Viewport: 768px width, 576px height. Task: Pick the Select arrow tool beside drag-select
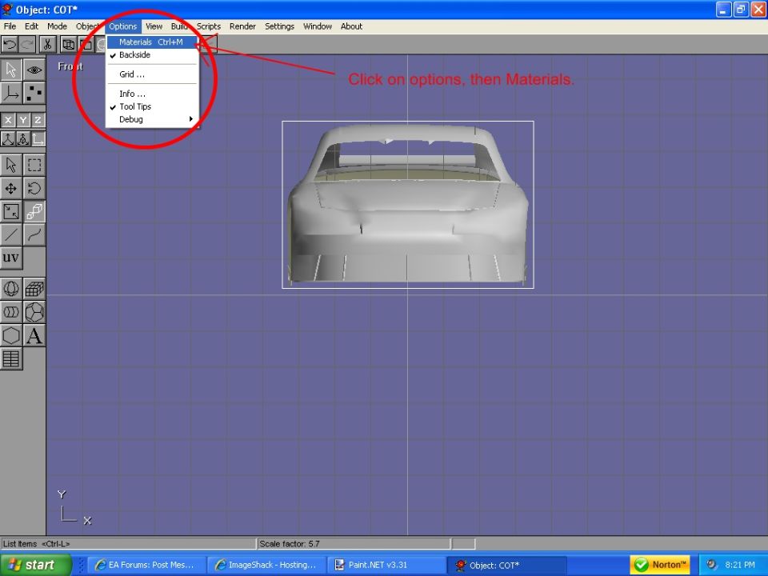pyautogui.click(x=10, y=165)
